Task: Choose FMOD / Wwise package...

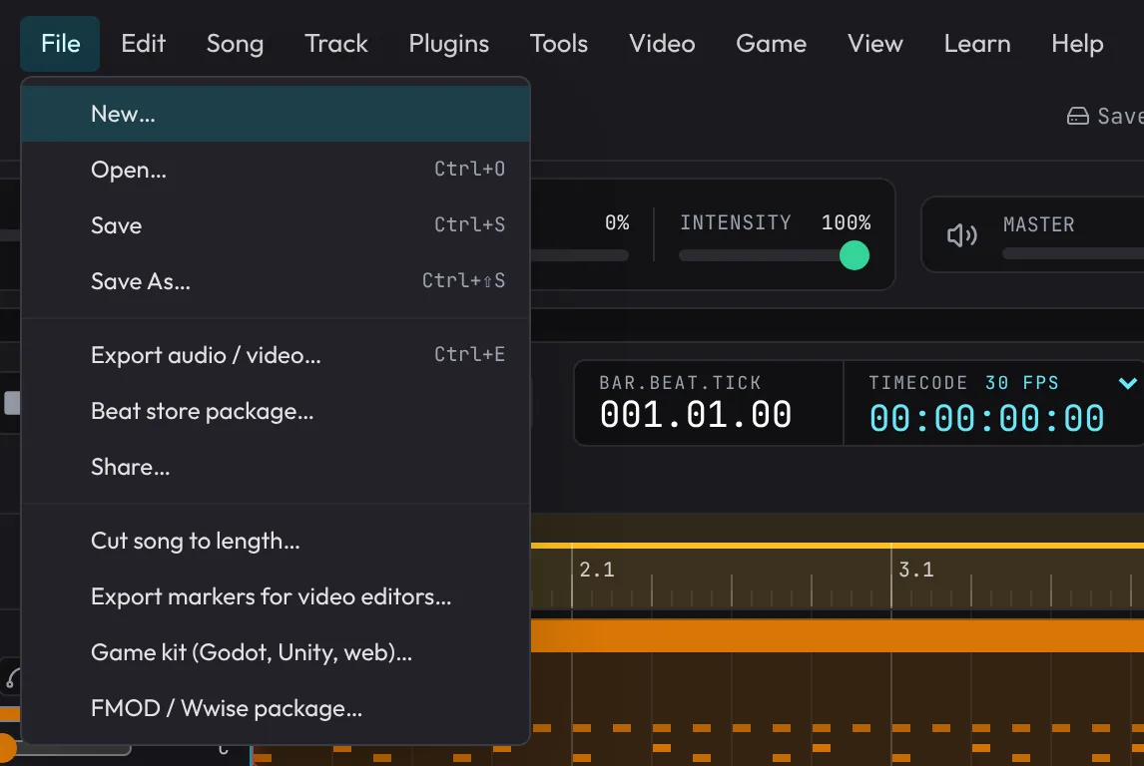Action: point(276,708)
